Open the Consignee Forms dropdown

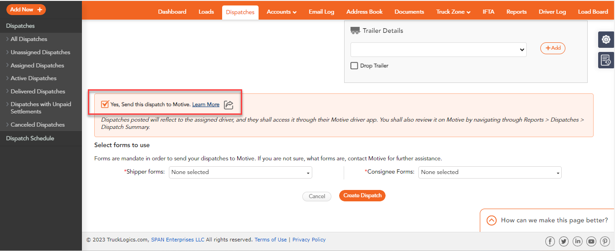pos(490,172)
